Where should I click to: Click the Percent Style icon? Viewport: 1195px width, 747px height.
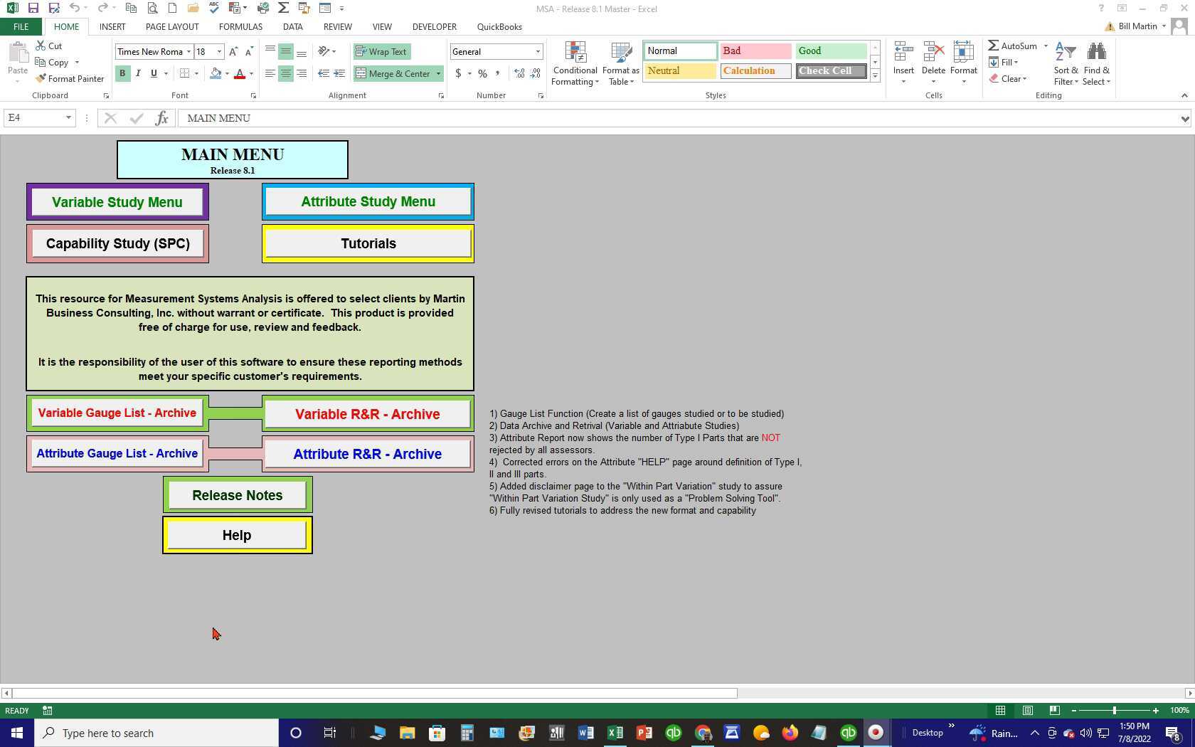tap(482, 73)
